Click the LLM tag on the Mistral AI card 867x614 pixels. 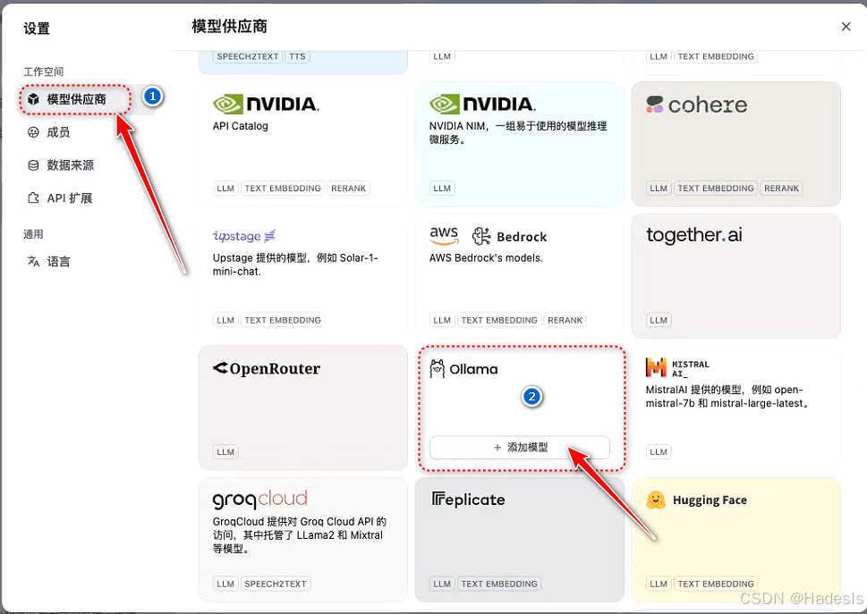pos(659,451)
